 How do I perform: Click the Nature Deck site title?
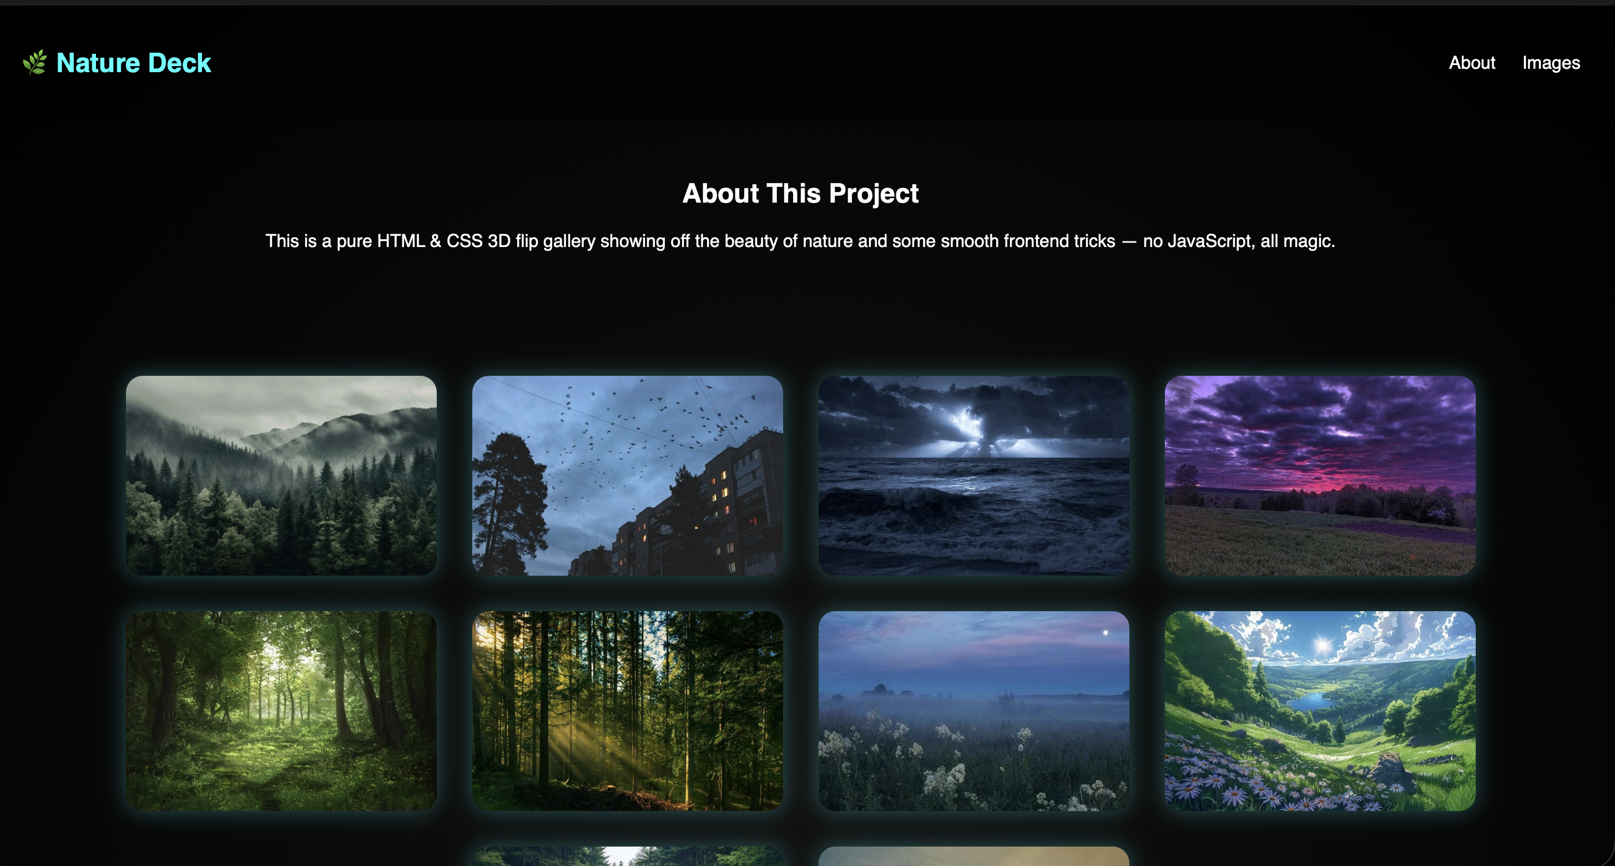point(134,63)
